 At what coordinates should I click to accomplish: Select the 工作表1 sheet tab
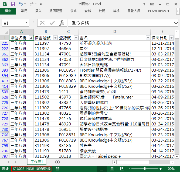[x=37, y=162]
